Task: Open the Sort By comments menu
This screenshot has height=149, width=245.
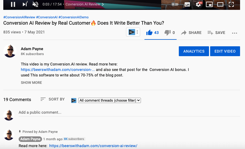Action: (x=52, y=99)
